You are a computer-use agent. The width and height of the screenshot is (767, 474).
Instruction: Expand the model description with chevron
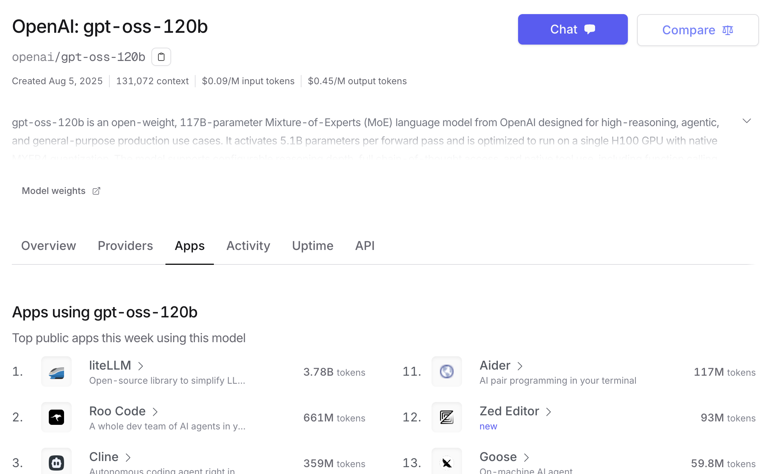(746, 121)
